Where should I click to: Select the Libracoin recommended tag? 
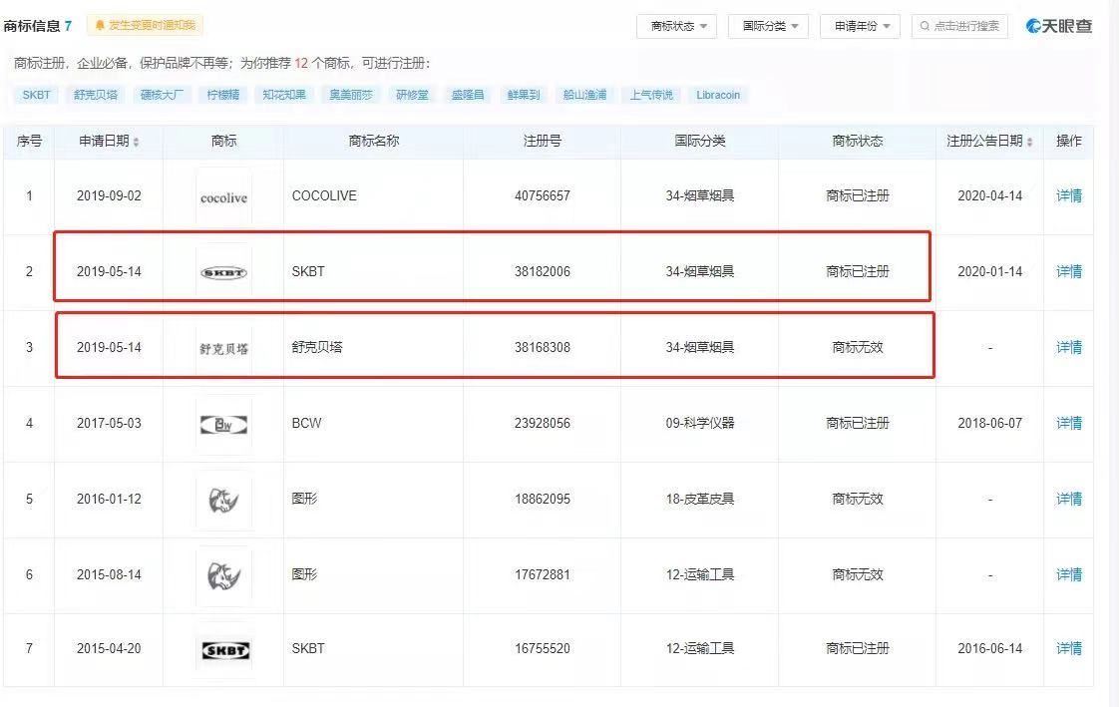point(719,96)
